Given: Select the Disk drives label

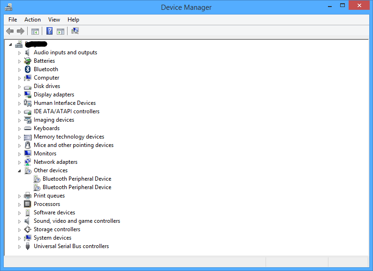Looking at the screenshot, I should click(x=47, y=86).
